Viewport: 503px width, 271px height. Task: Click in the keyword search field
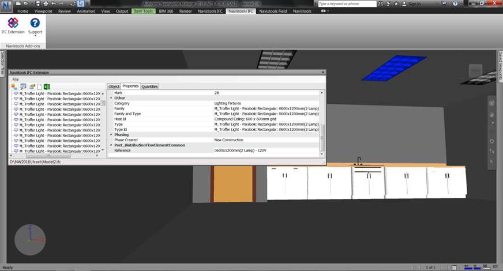click(347, 3)
